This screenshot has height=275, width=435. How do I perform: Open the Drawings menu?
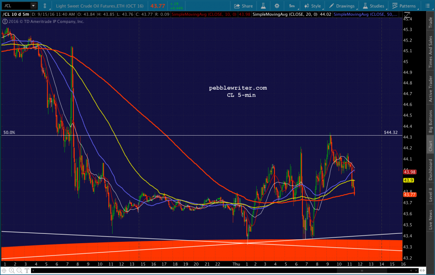point(342,6)
